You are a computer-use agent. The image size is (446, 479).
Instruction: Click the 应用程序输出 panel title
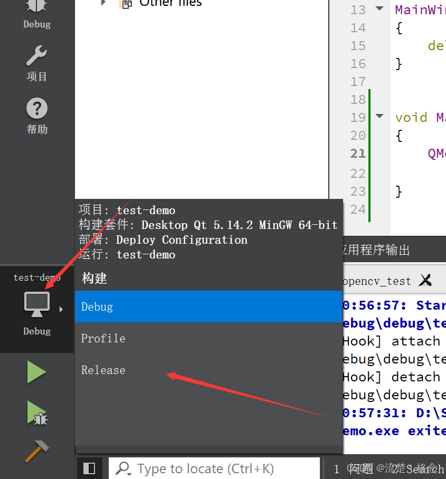point(376,250)
